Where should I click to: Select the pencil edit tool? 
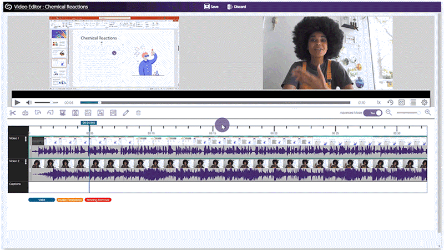[x=126, y=113]
